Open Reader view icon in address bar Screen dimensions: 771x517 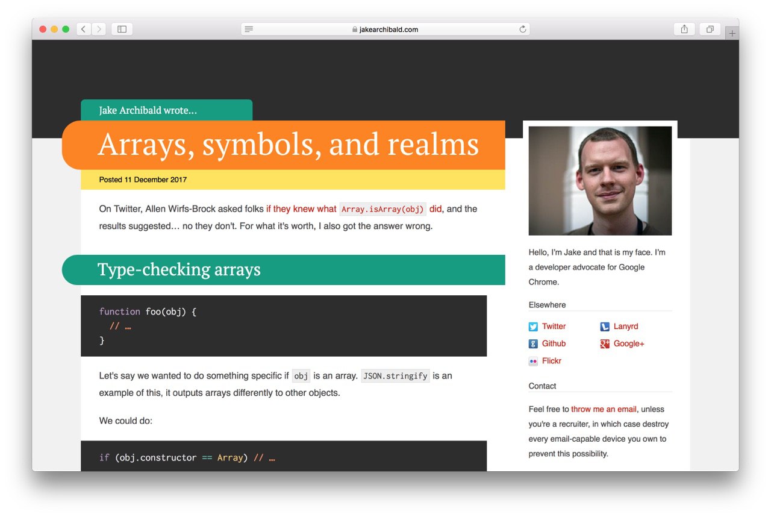(249, 29)
